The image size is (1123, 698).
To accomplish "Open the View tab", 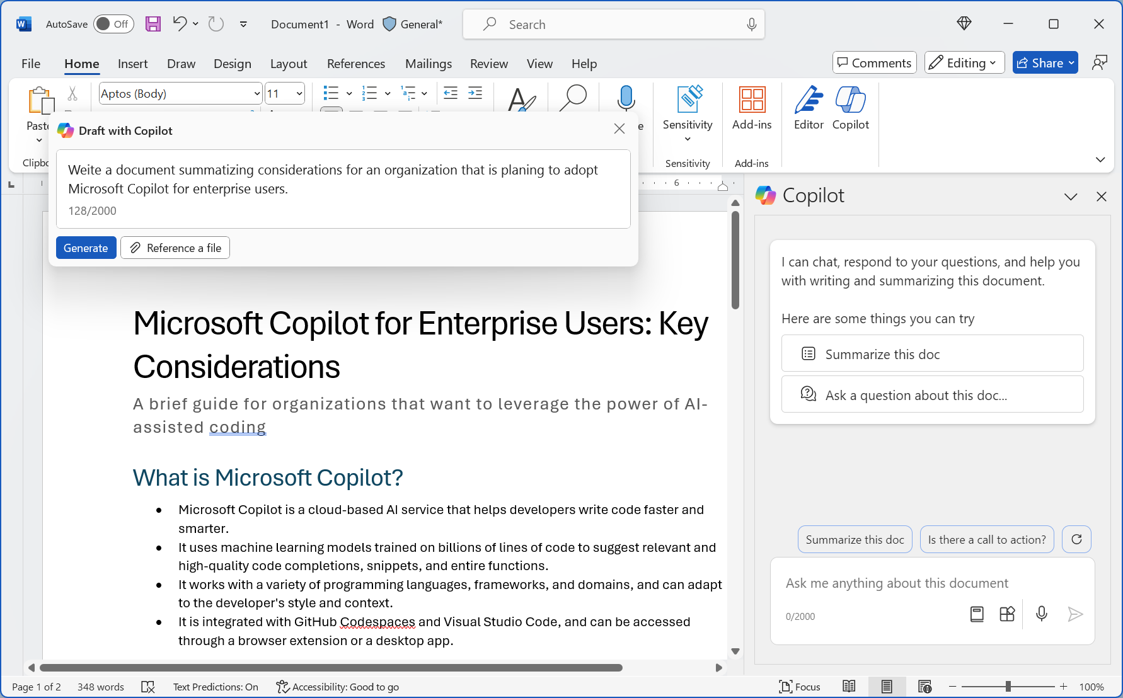I will coord(539,64).
